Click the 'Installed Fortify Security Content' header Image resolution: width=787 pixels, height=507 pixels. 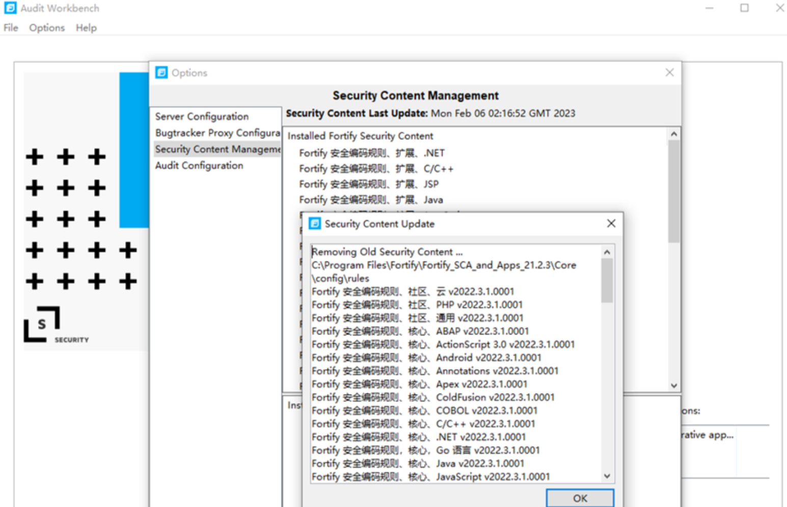tap(360, 136)
